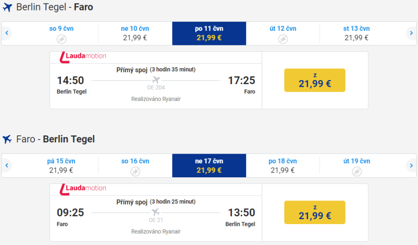Click the yellow 21,99 € button for outbound flight

[x=314, y=80]
